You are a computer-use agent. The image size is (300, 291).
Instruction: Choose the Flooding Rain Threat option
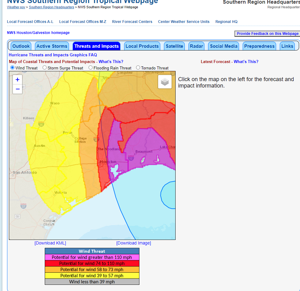91,68
